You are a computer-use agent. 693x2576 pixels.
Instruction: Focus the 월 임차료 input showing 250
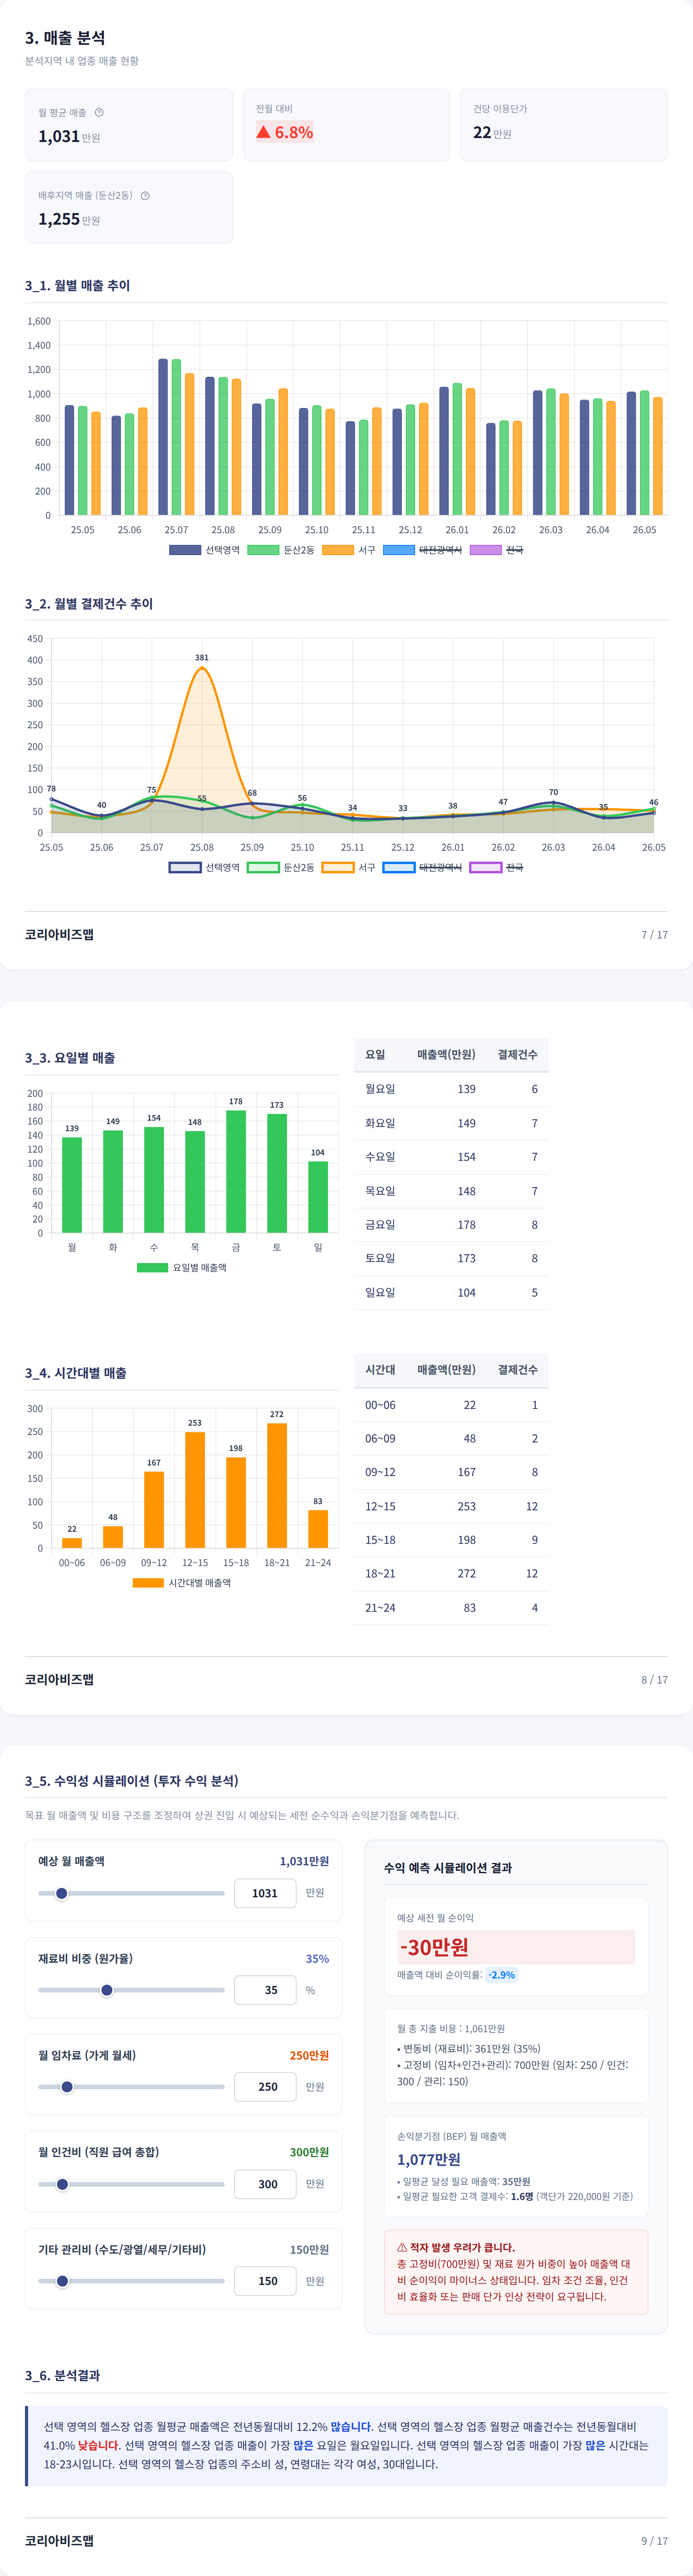pos(265,2086)
